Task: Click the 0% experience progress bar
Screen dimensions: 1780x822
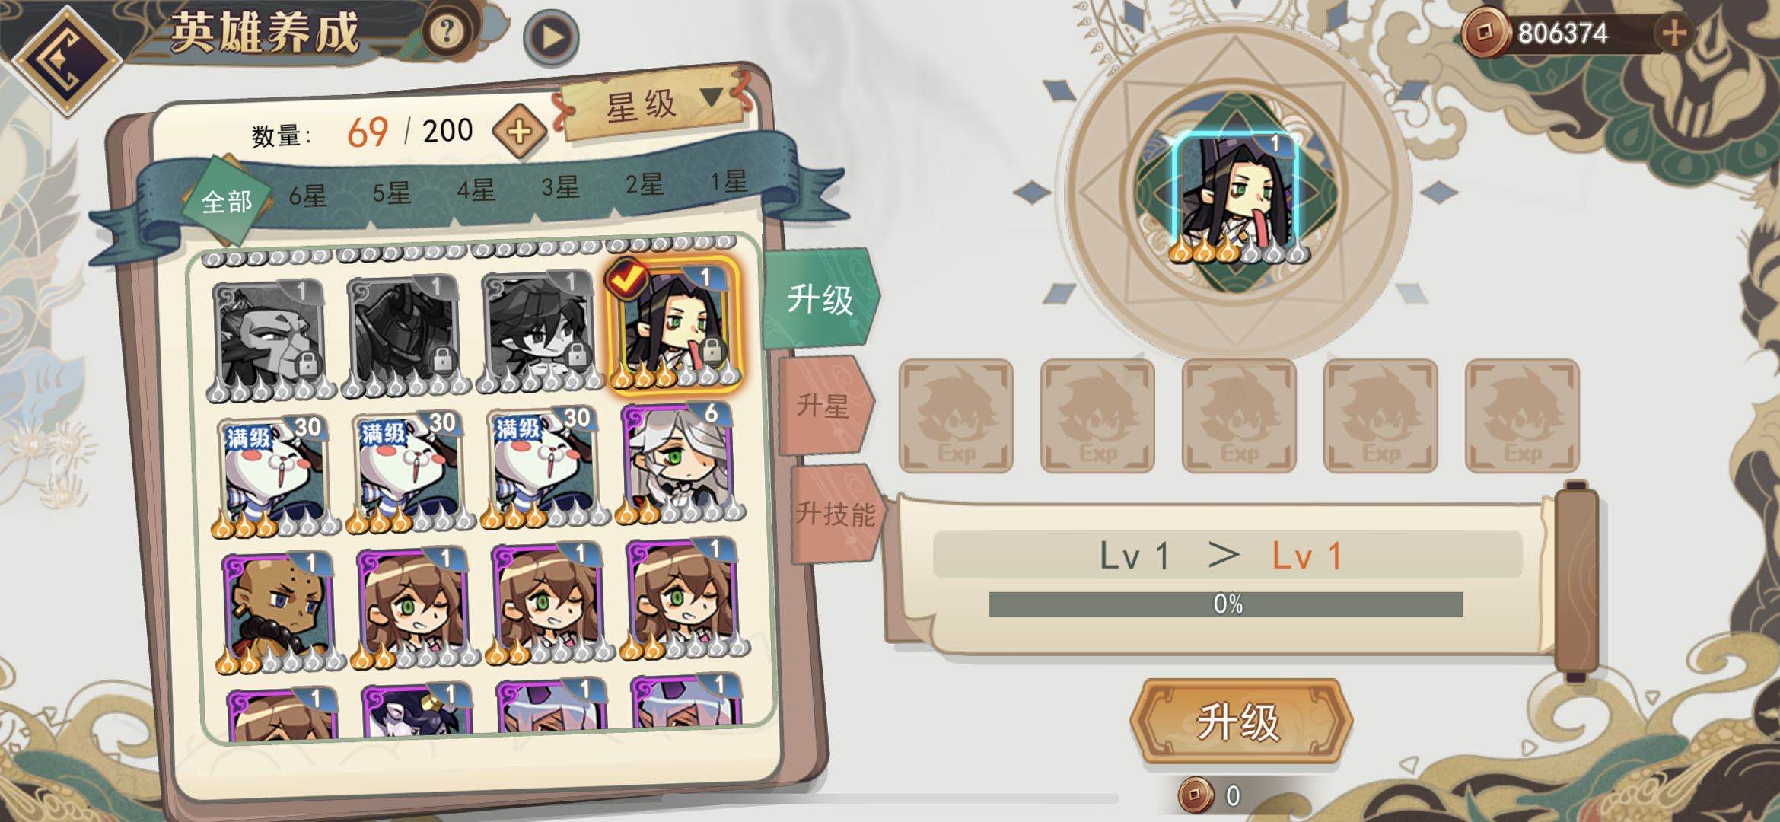Action: [1225, 604]
